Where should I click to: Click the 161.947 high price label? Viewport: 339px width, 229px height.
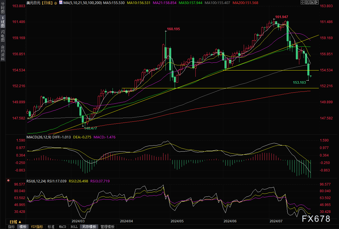point(281,17)
